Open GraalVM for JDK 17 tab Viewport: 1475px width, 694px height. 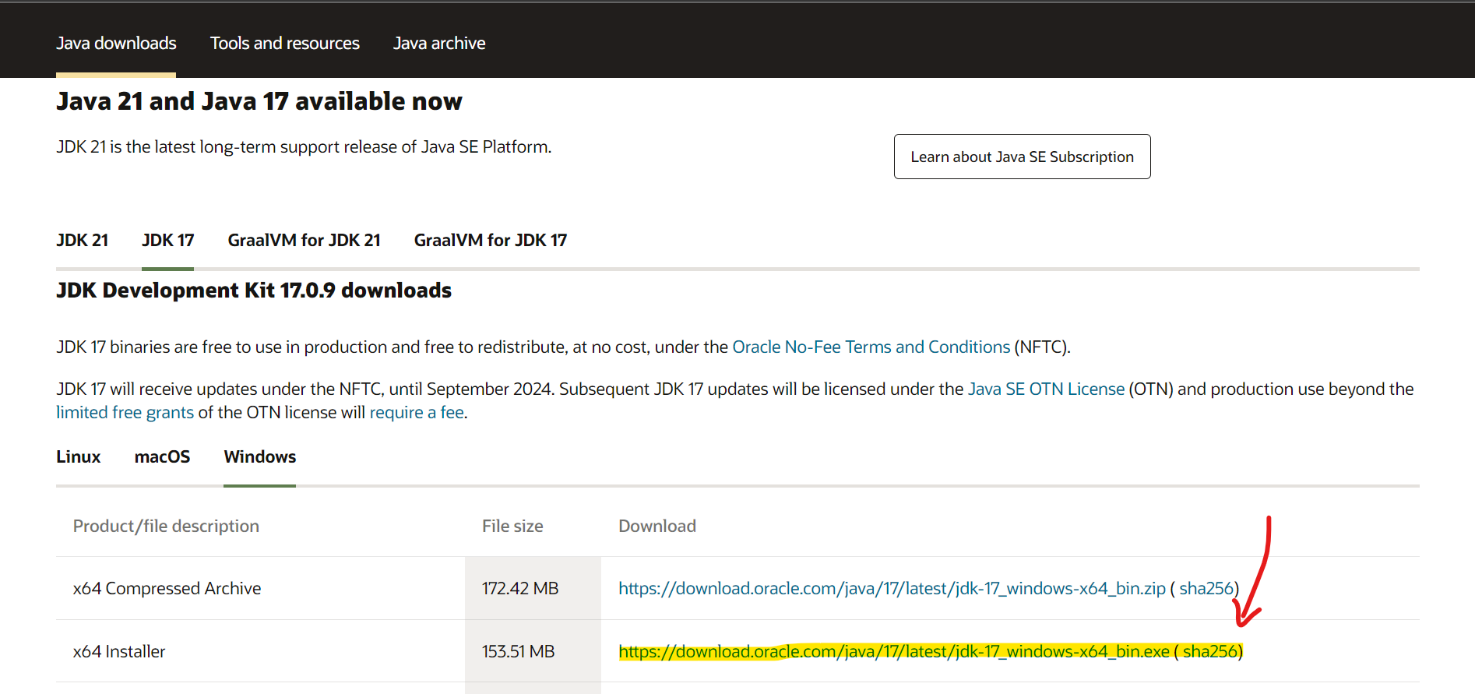(x=491, y=241)
